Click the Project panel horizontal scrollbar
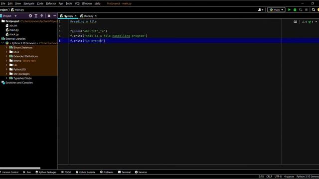The image size is (319, 179). pos(20,168)
